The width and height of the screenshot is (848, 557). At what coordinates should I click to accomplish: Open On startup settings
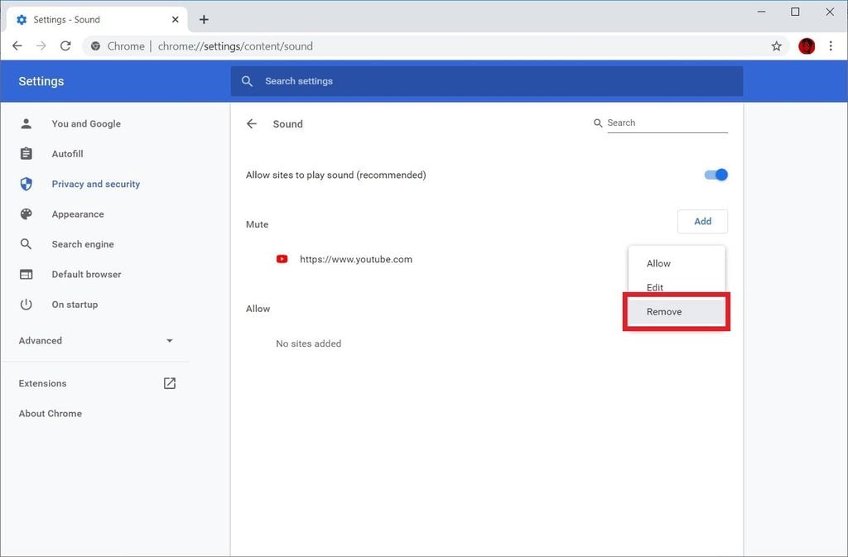75,305
